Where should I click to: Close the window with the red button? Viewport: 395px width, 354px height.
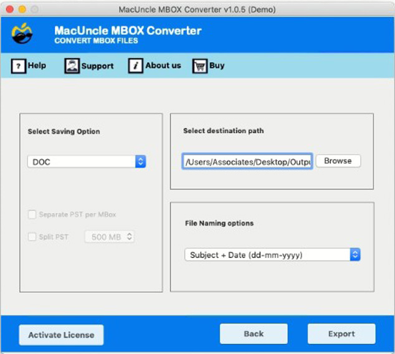click(x=10, y=9)
